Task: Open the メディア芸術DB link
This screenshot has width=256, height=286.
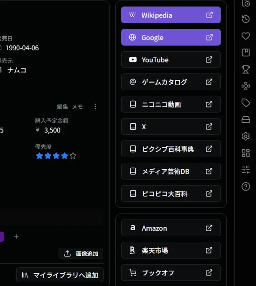Action: [x=171, y=171]
